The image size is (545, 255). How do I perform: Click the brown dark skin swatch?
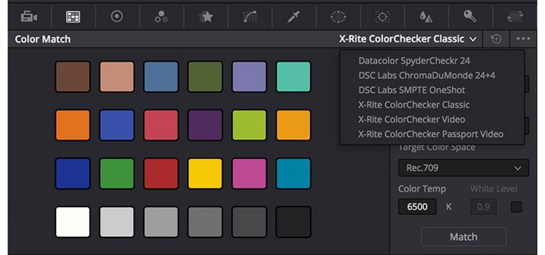(73, 77)
